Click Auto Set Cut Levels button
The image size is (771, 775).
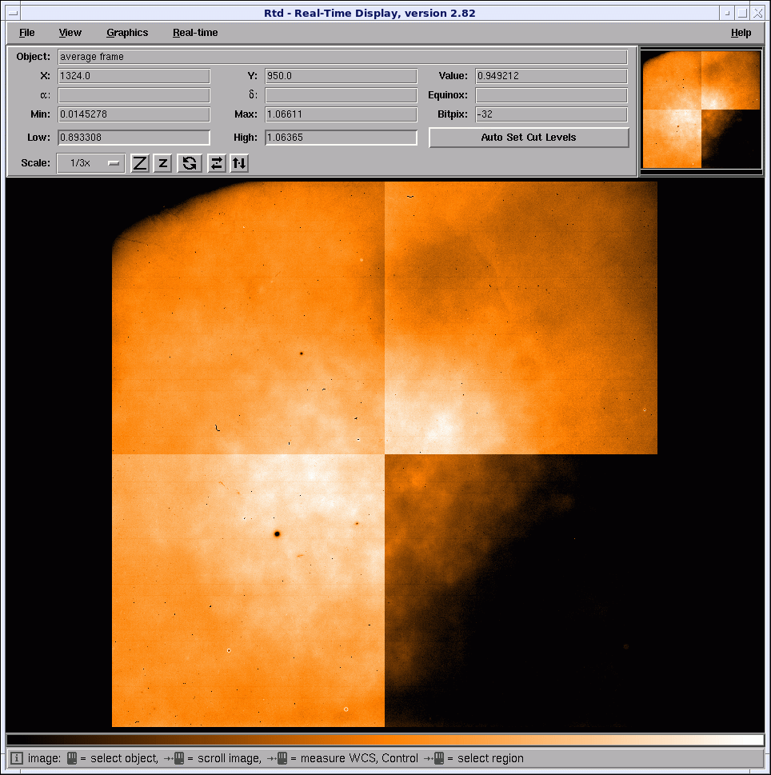pyautogui.click(x=529, y=138)
